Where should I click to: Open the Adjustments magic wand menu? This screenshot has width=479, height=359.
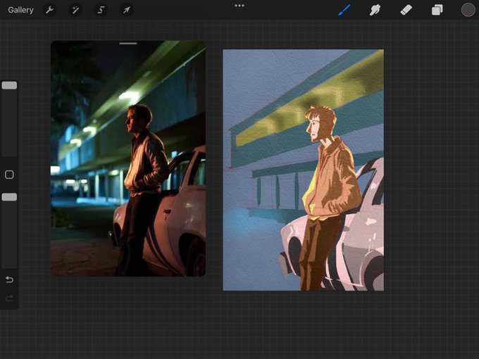75,10
